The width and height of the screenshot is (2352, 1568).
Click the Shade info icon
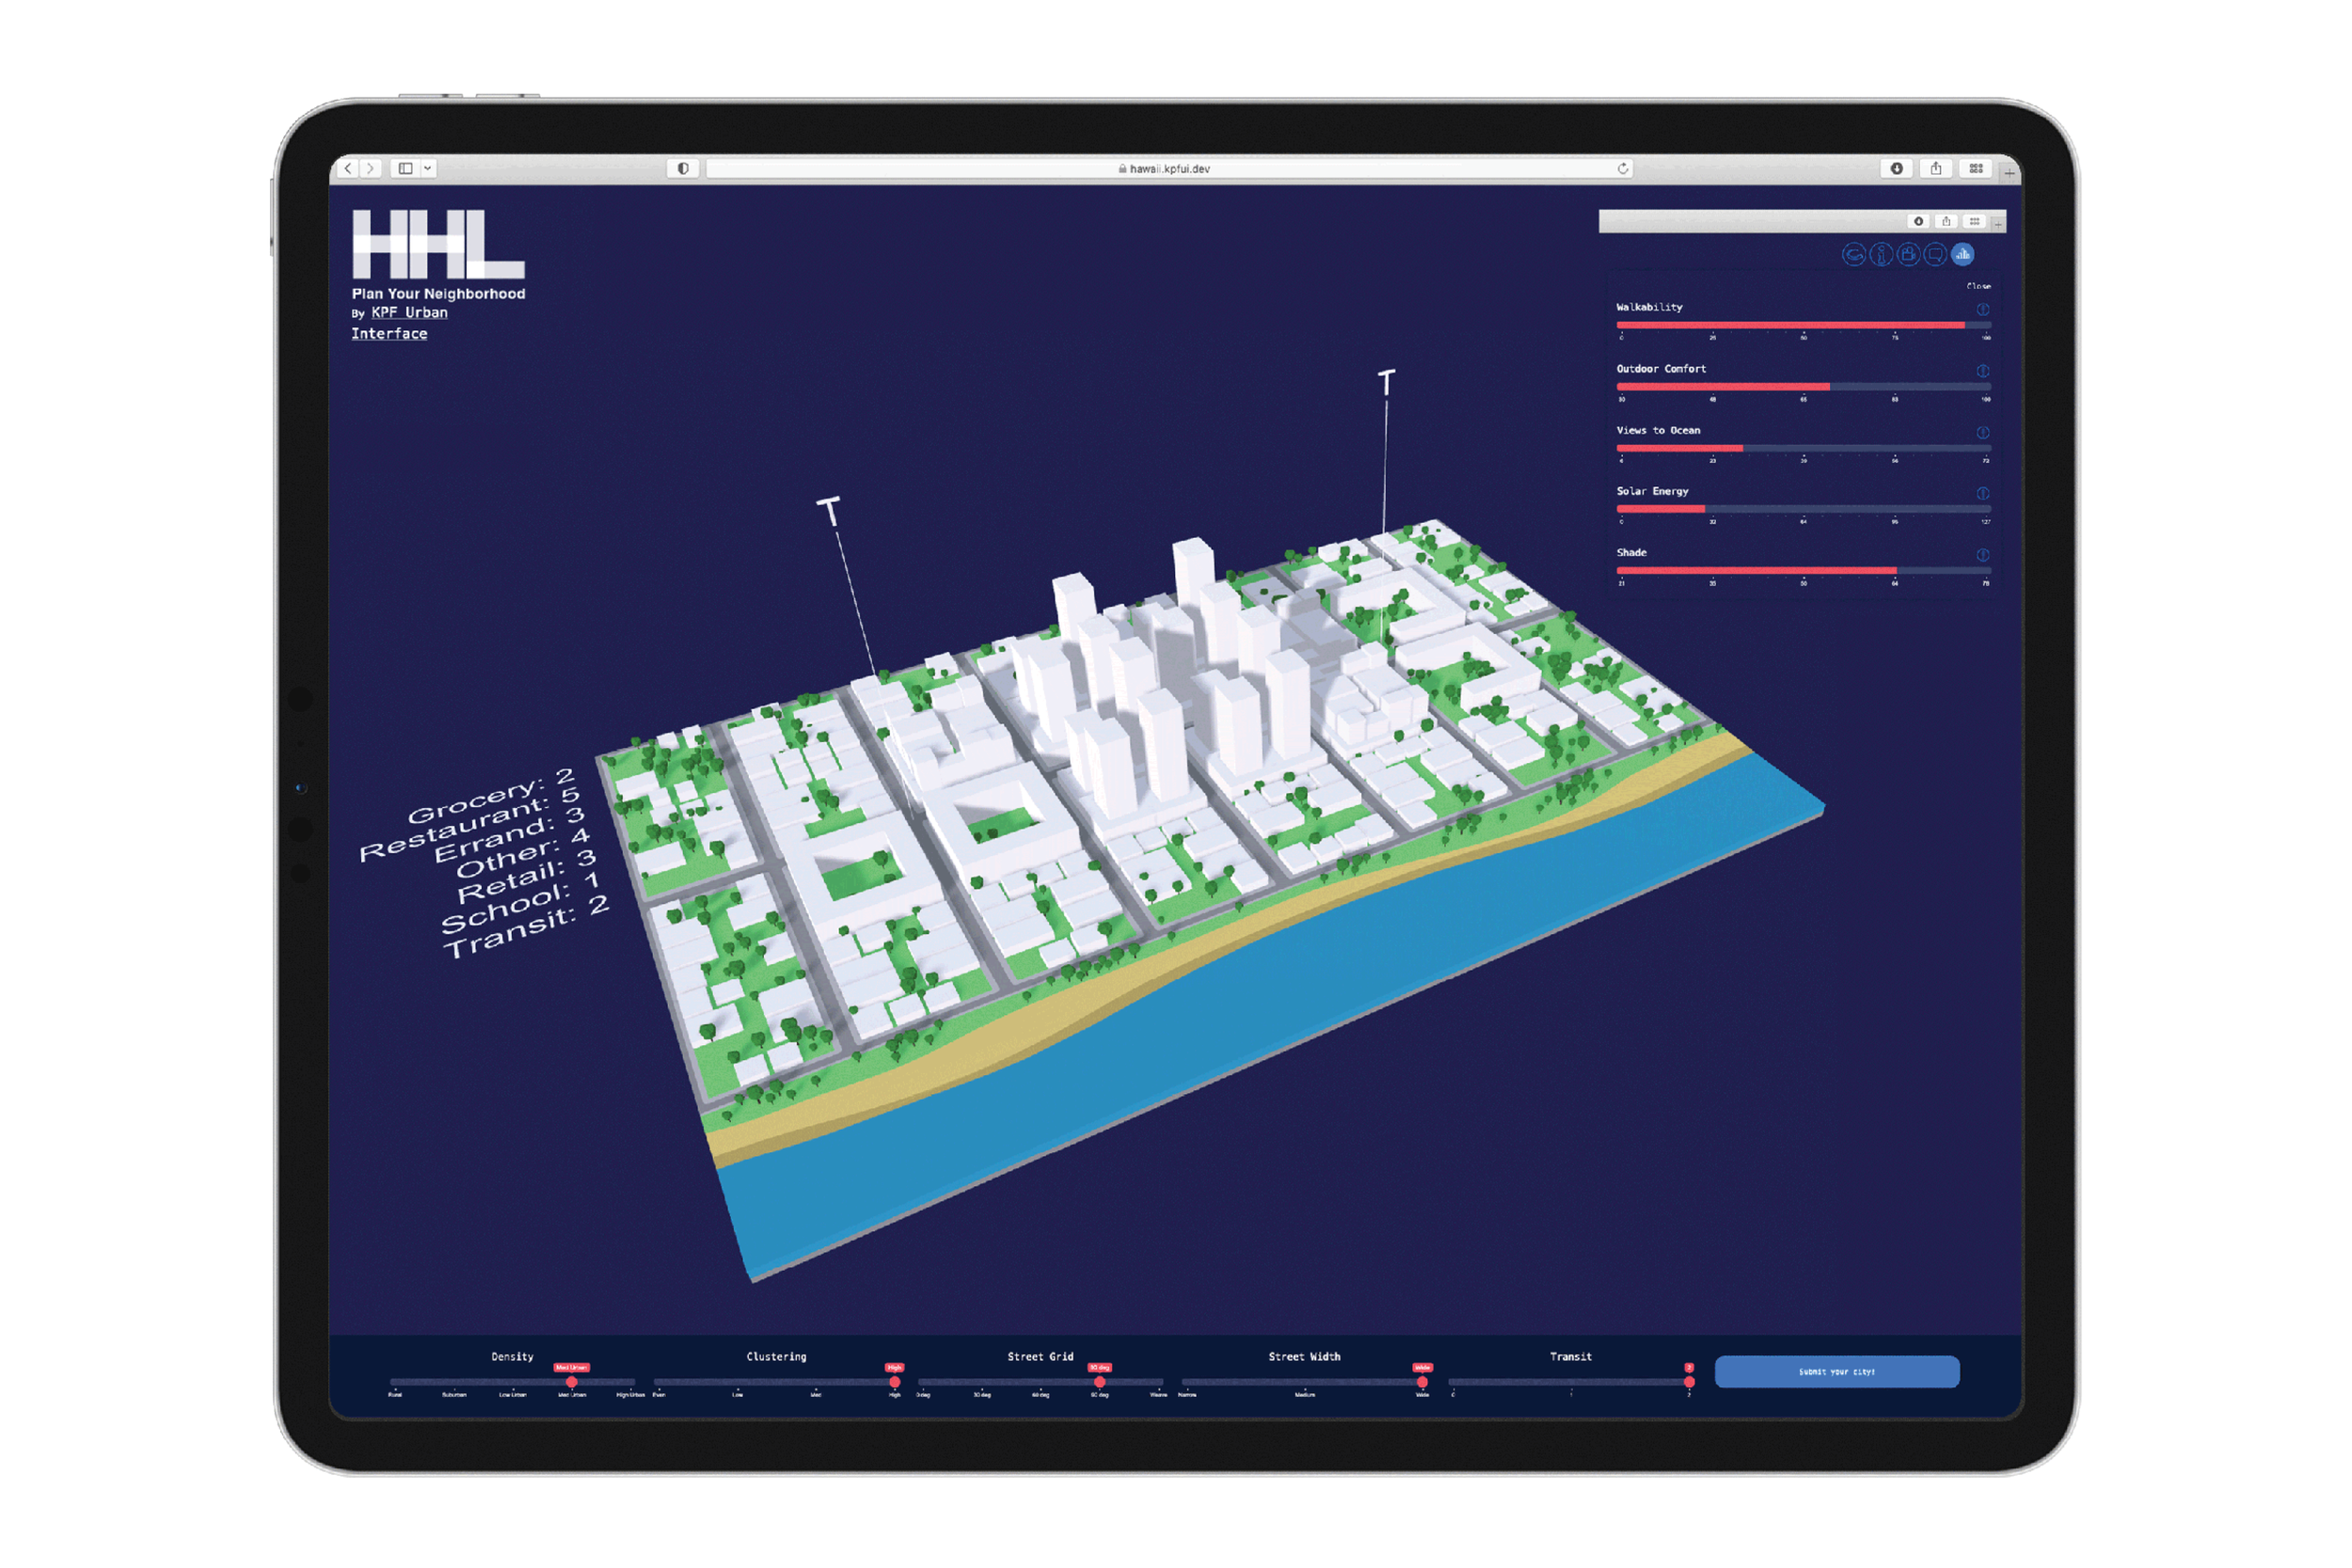pyautogui.click(x=1982, y=554)
